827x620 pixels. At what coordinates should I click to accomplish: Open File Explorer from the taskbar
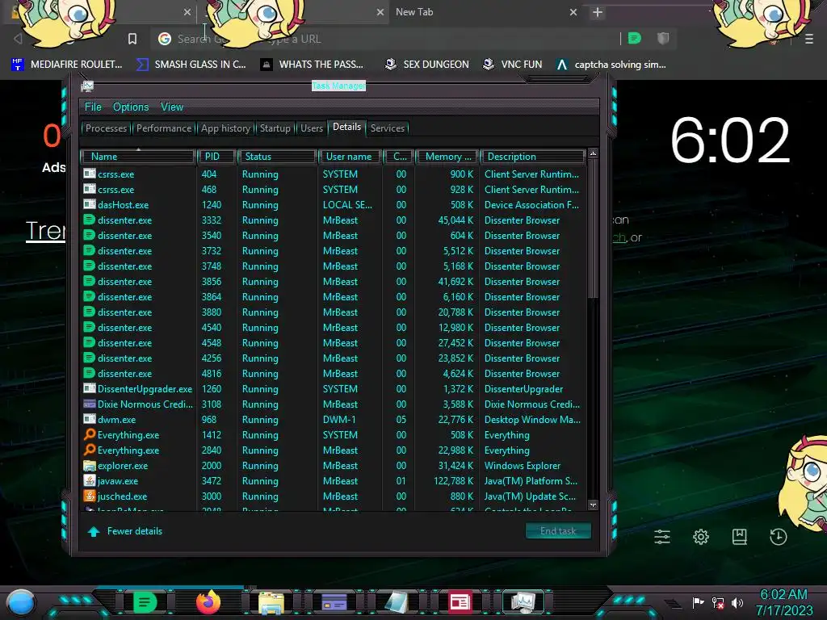pyautogui.click(x=271, y=602)
